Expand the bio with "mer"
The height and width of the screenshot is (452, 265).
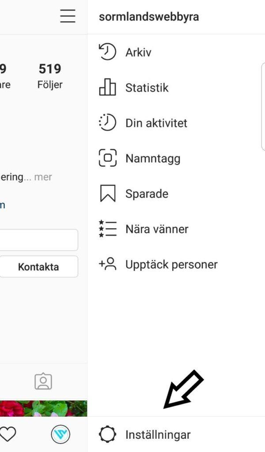pos(43,177)
